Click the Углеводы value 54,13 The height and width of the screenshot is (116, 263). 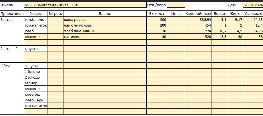(x=253, y=20)
